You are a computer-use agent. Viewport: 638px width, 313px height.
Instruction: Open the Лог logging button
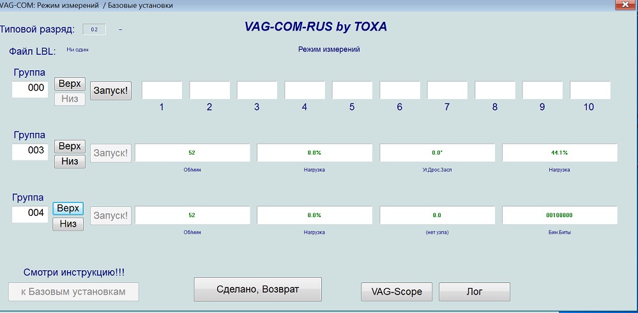[x=475, y=292]
